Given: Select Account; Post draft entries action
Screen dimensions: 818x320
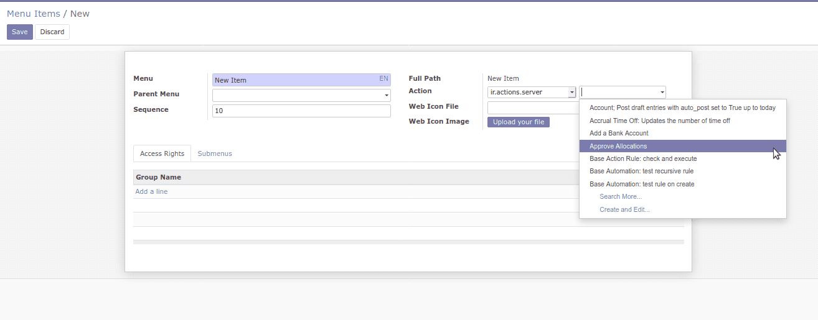Looking at the screenshot, I should (683, 107).
